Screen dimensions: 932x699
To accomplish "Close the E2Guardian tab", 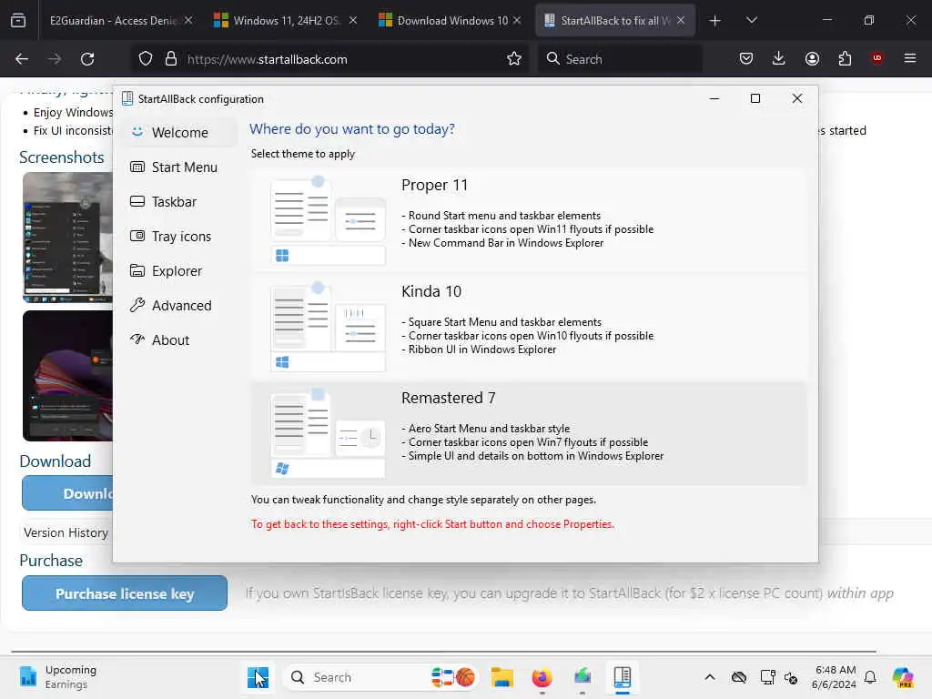I will 188,20.
